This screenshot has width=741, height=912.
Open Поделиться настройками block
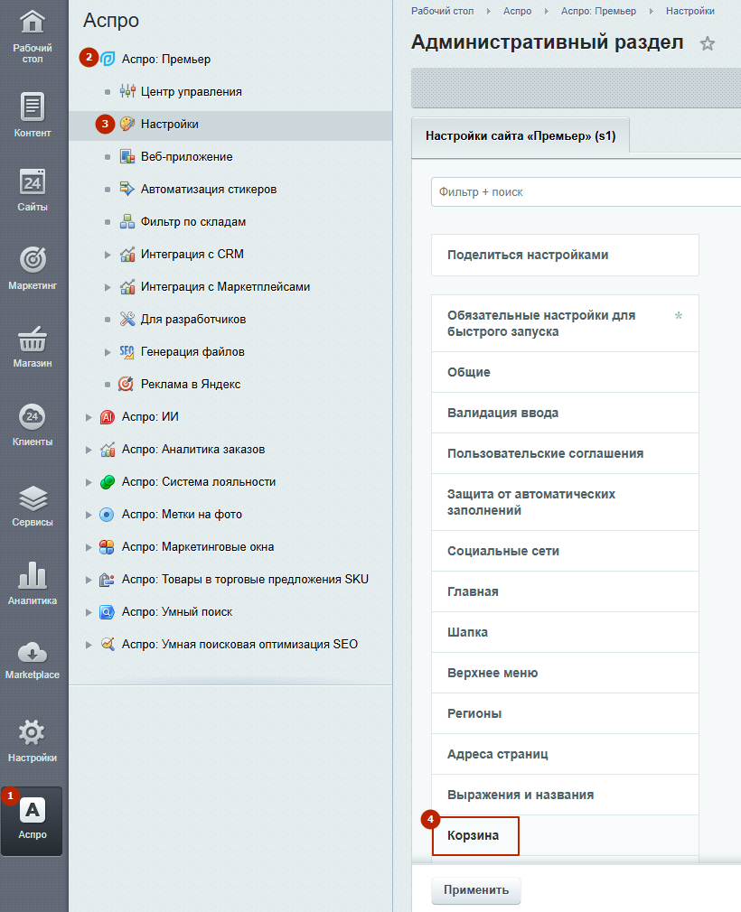pos(565,255)
